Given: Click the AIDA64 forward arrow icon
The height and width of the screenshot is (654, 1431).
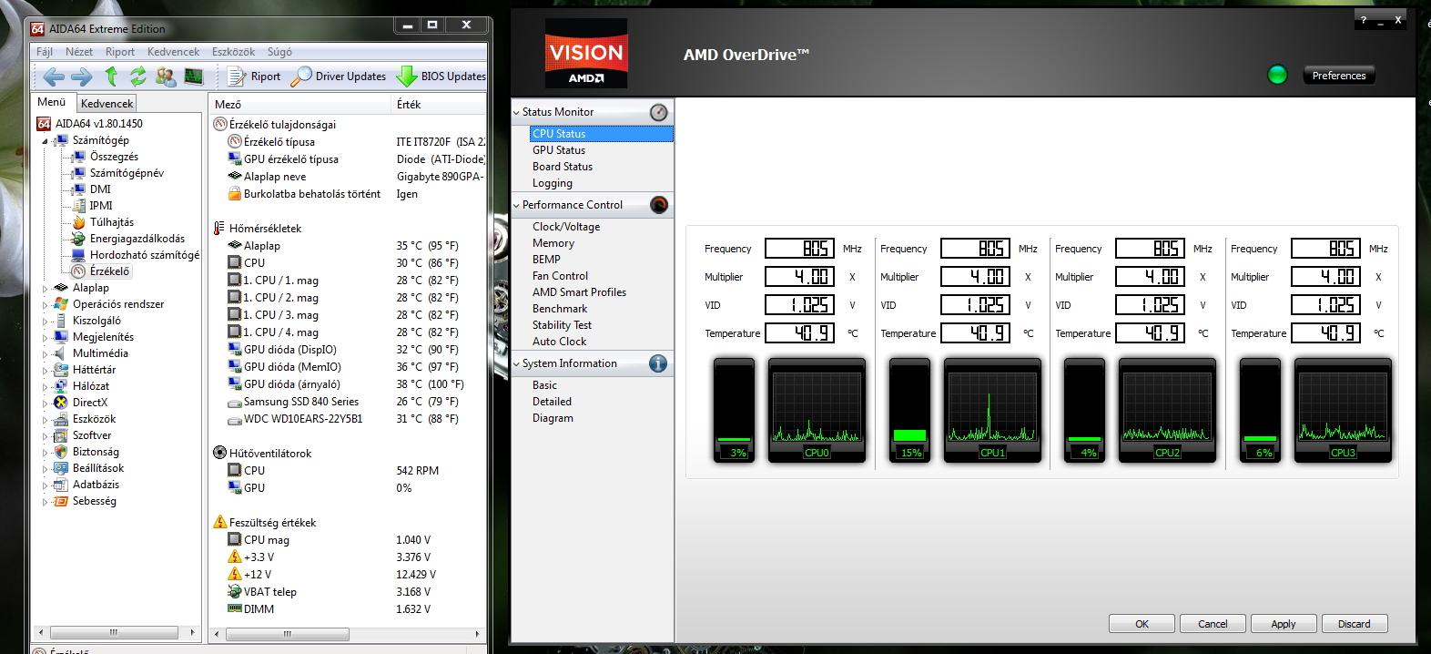Looking at the screenshot, I should coord(81,77).
